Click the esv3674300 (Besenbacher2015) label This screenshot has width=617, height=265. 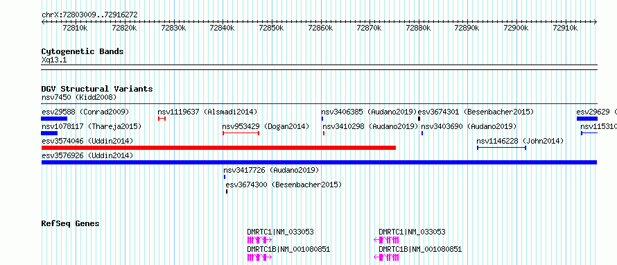pos(284,185)
